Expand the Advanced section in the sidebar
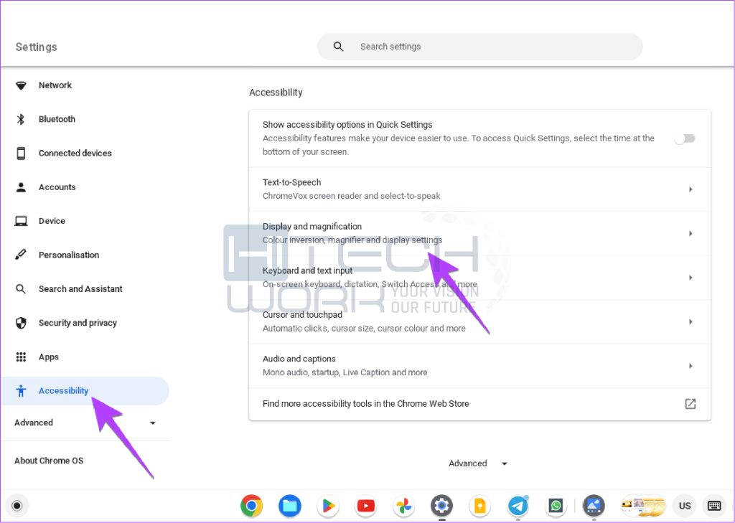735x523 pixels. (x=85, y=423)
